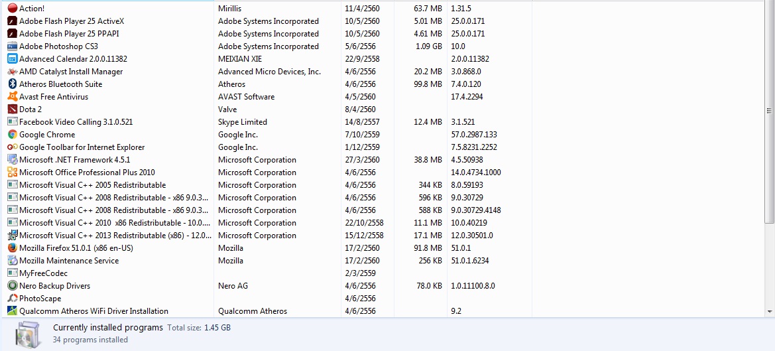Click the Qualcomm Atheros publisher cell
Screen dimensions: 775x351
click(252, 311)
